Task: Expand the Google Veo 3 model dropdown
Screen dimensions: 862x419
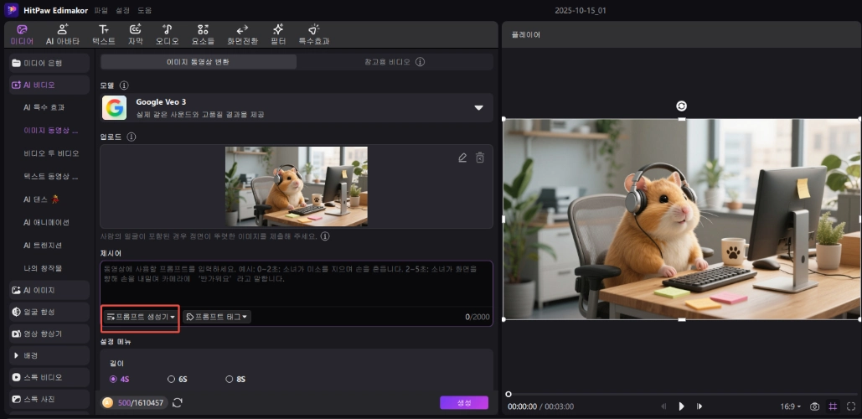Action: 479,107
